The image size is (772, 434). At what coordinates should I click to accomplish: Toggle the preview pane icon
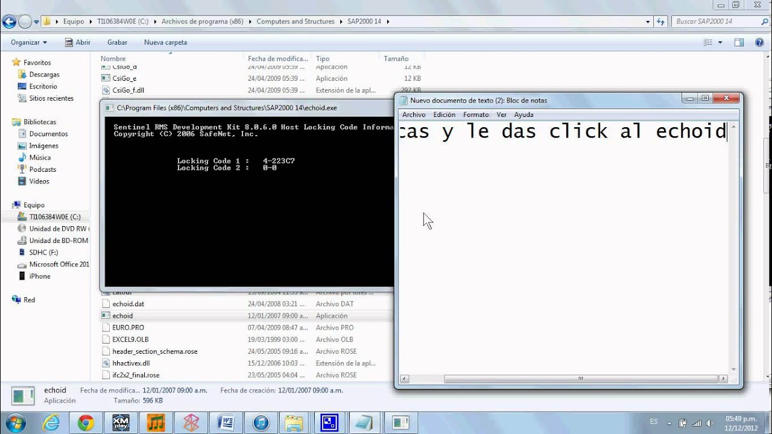pyautogui.click(x=739, y=42)
